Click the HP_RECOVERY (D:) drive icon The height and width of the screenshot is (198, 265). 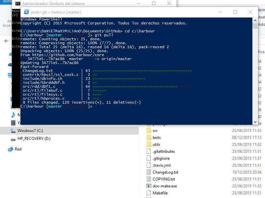[x=13, y=139]
